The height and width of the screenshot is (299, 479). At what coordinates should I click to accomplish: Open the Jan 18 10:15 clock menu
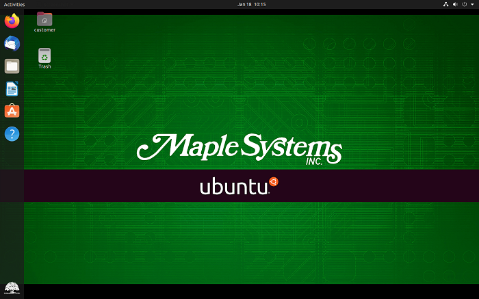tap(251, 4)
